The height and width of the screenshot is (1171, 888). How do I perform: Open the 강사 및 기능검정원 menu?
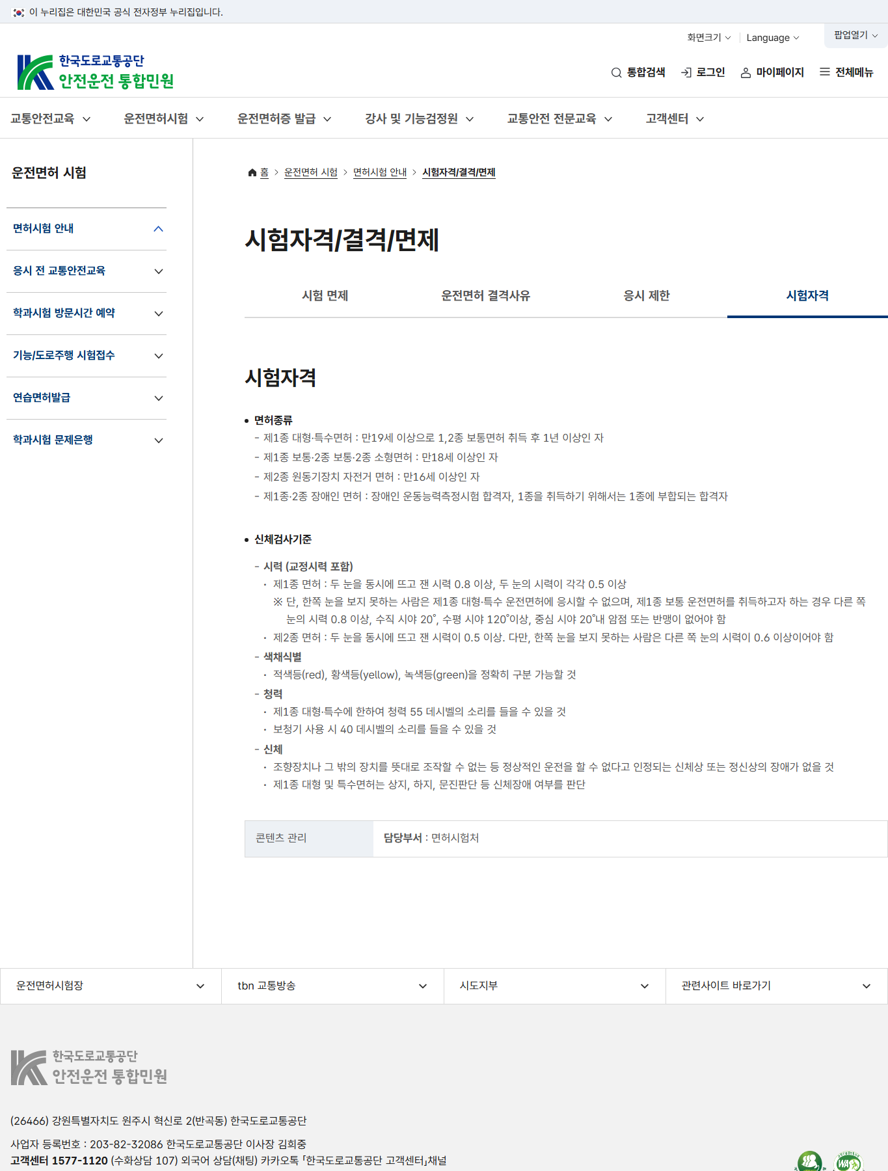pos(419,118)
